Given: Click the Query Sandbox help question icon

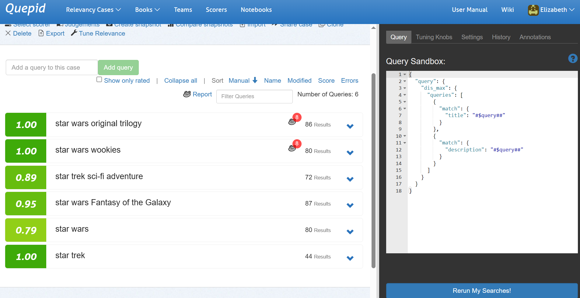Looking at the screenshot, I should point(573,58).
